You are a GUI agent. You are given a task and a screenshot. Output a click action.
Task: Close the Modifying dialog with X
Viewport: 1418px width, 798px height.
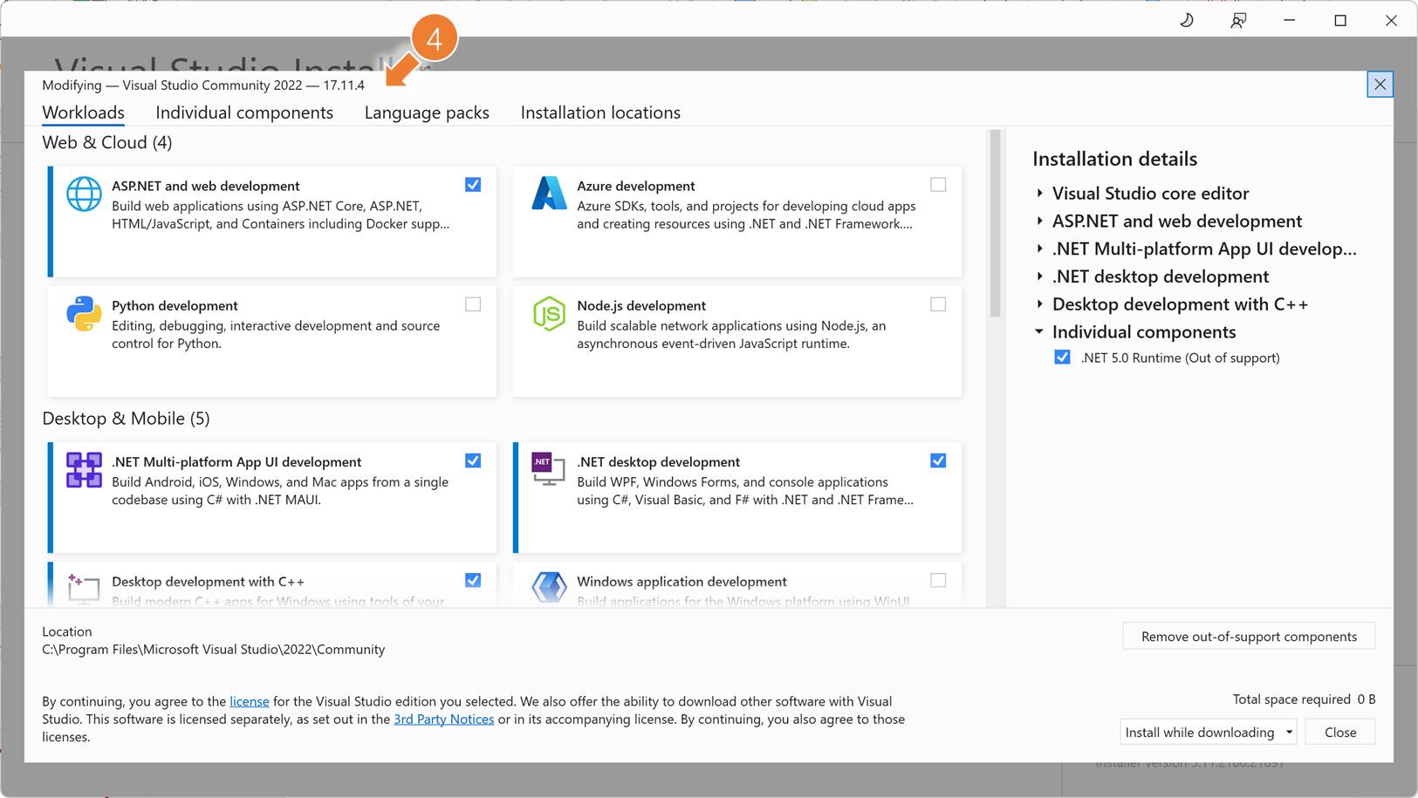1380,85
